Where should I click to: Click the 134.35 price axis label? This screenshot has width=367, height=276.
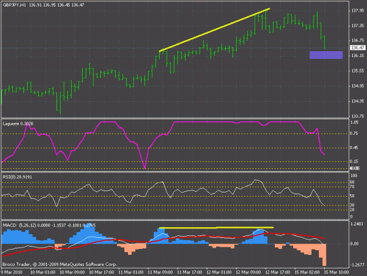(x=358, y=101)
